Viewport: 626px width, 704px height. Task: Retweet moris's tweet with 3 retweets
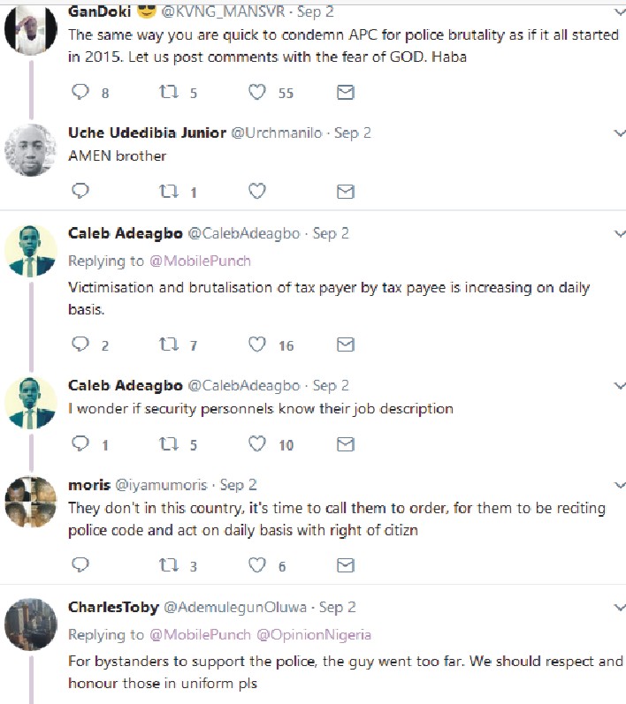168,565
